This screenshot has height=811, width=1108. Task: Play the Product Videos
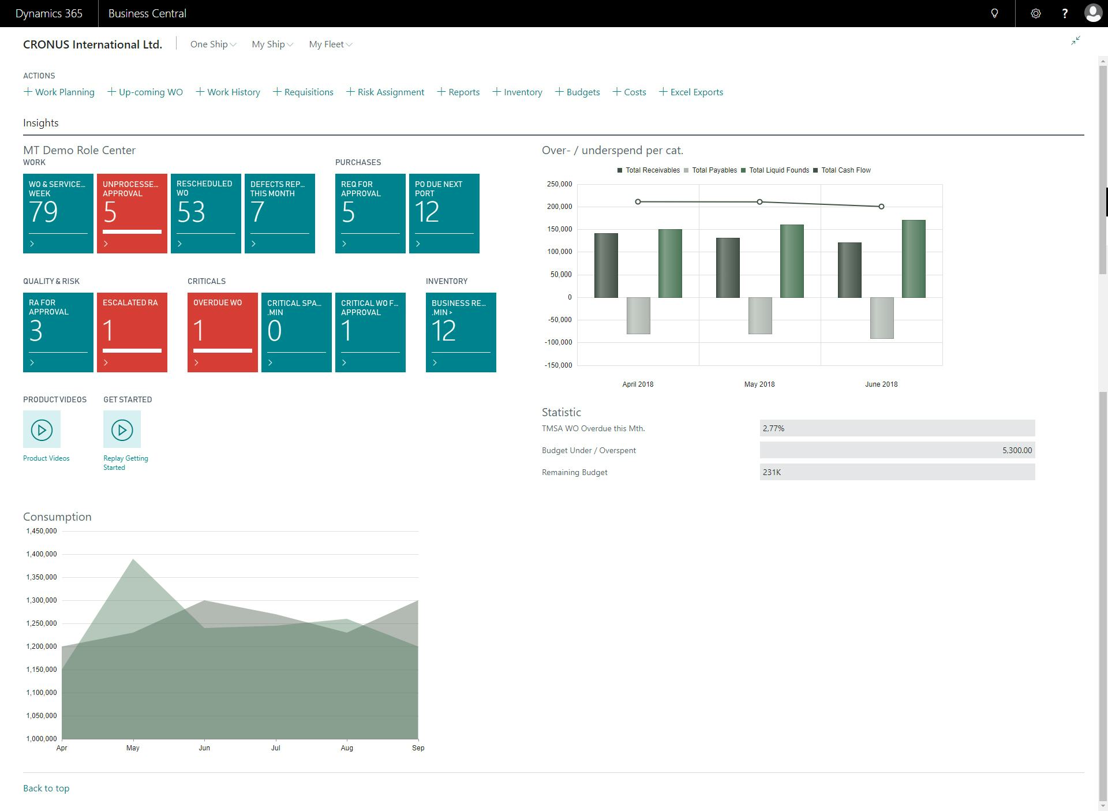pyautogui.click(x=41, y=429)
